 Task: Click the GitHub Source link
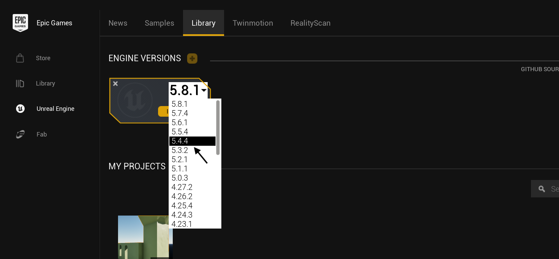pos(540,69)
